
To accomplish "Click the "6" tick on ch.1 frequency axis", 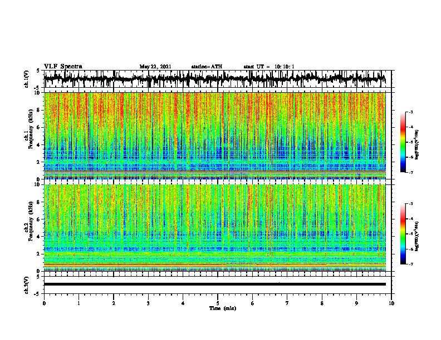I will [x=39, y=127].
